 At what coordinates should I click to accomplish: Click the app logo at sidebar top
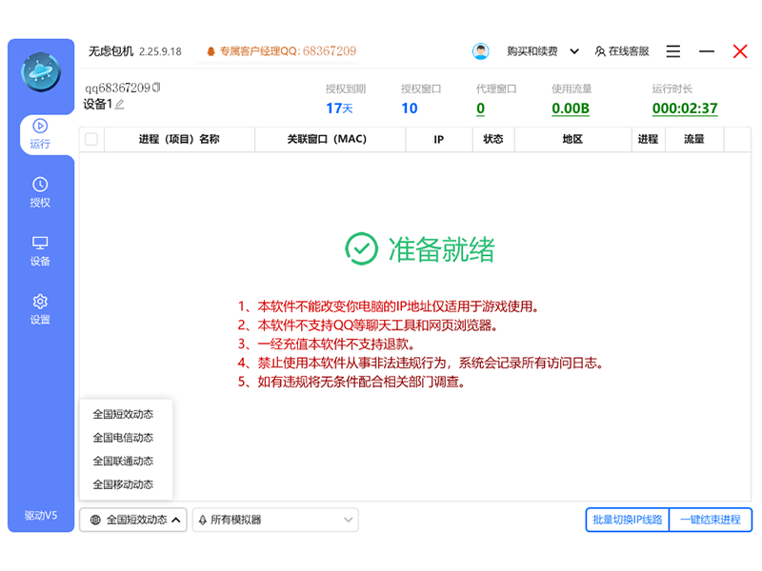(x=40, y=71)
